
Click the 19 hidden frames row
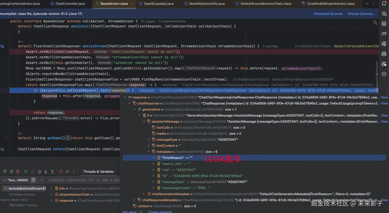22,195
